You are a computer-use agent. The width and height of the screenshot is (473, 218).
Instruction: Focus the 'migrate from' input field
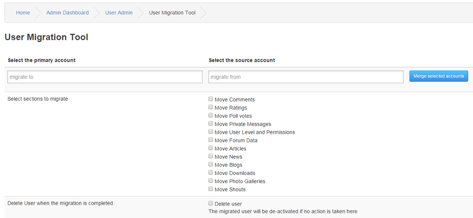point(306,77)
